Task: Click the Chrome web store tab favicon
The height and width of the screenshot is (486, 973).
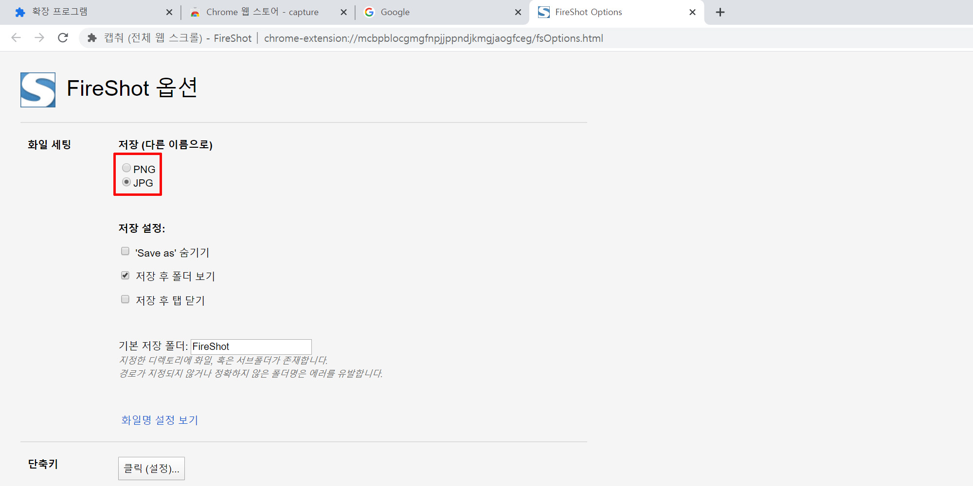Action: pos(195,12)
